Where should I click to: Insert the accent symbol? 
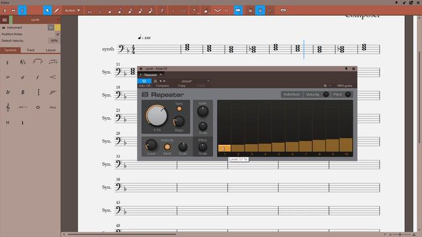coord(7,77)
